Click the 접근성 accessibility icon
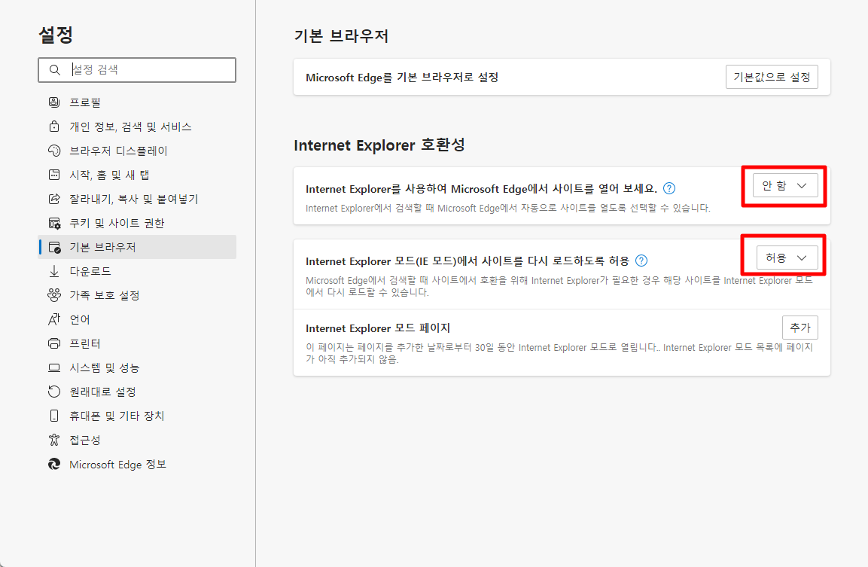 (54, 440)
